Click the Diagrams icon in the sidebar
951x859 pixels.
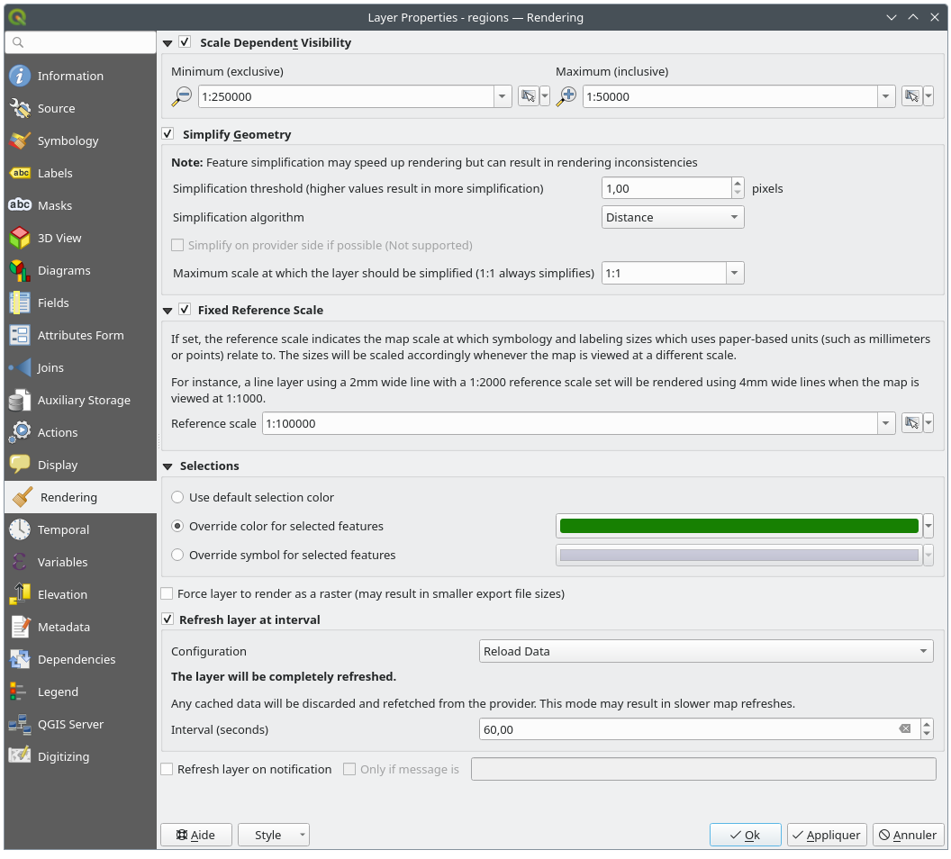pyautogui.click(x=20, y=270)
